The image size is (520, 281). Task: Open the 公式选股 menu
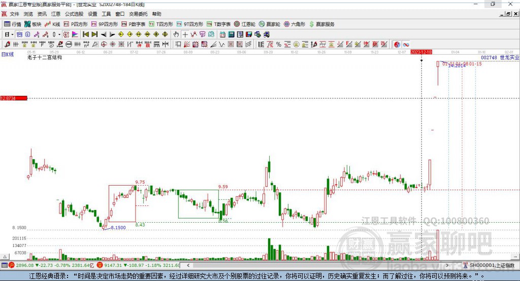pyautogui.click(x=74, y=14)
